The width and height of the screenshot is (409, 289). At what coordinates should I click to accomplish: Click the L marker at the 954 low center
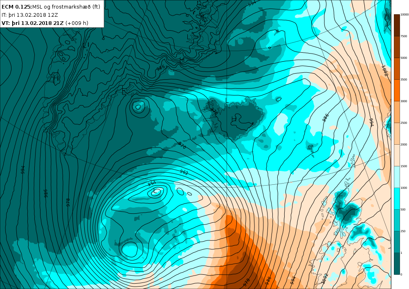click(155, 191)
